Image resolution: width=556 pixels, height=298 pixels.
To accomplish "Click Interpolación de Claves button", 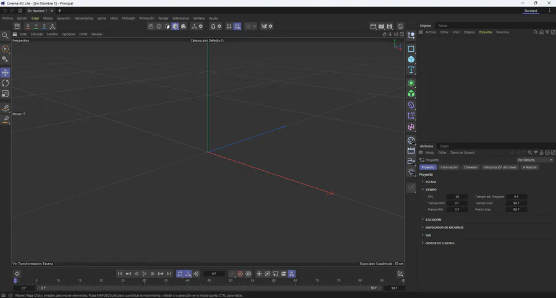I will point(500,167).
